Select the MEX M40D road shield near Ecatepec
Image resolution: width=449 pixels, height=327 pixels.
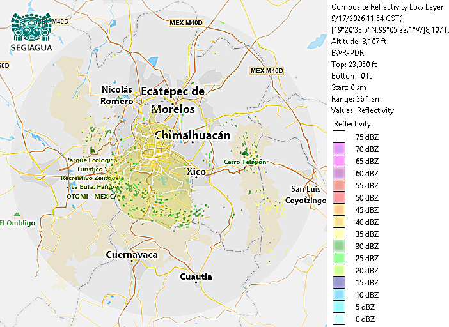[x=186, y=23]
